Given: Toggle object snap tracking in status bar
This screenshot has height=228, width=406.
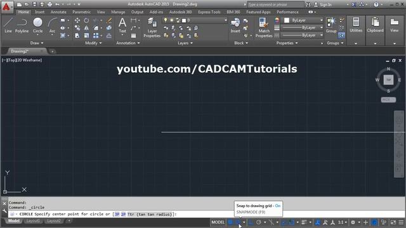Looking at the screenshot, I should (x=284, y=222).
